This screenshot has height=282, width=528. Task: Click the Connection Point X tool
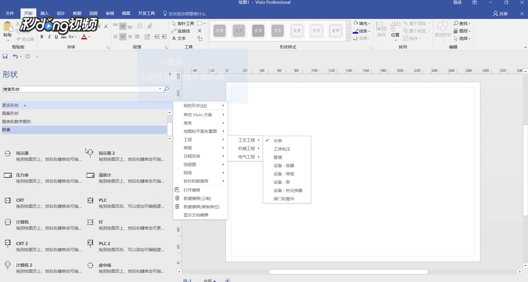pyautogui.click(x=200, y=31)
